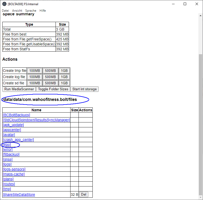Viewport: 203px width, 200px height.
Task: Open the ShareSiteDataStore file link
Action: [19, 195]
